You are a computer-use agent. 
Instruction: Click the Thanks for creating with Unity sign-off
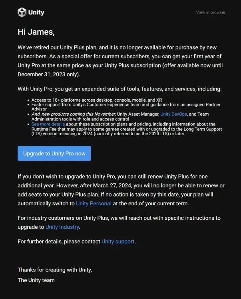pos(55,270)
